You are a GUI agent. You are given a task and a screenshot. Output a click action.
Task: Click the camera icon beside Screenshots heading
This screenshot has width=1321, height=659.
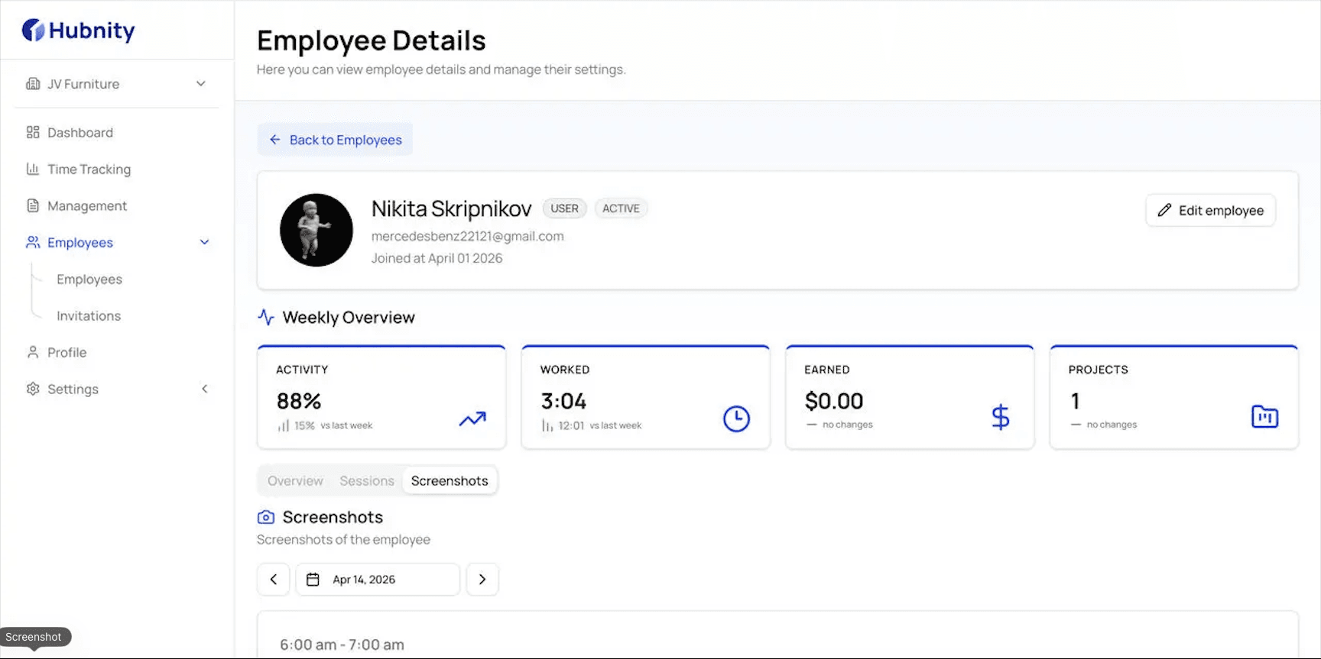tap(266, 518)
